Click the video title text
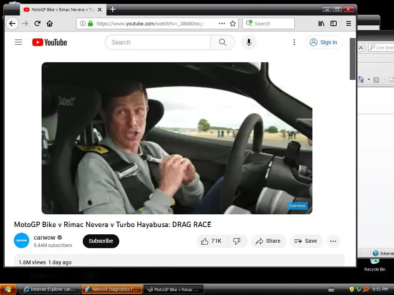The image size is (394, 295). point(113,224)
